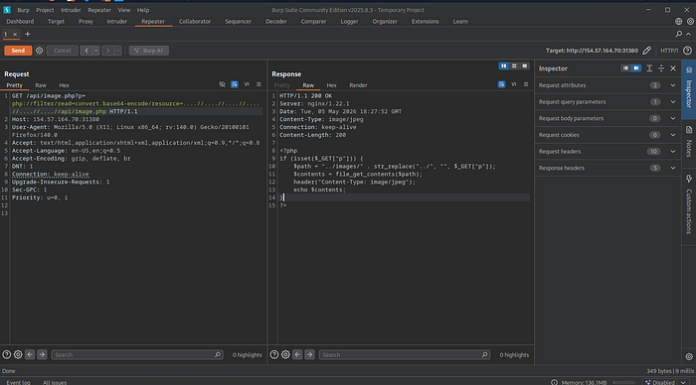Open the globe browser icon in top bar
This screenshot has width=696, height=385.
pos(679,21)
